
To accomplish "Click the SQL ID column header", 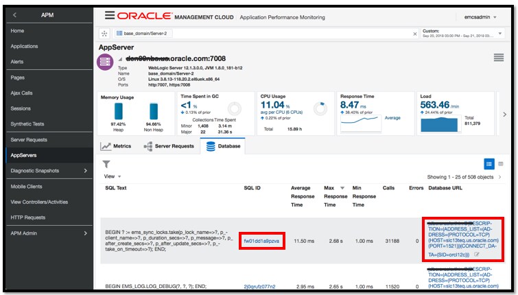I will (252, 188).
